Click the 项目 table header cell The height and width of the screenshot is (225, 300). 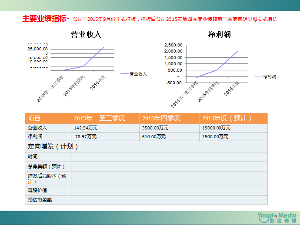(x=48, y=118)
